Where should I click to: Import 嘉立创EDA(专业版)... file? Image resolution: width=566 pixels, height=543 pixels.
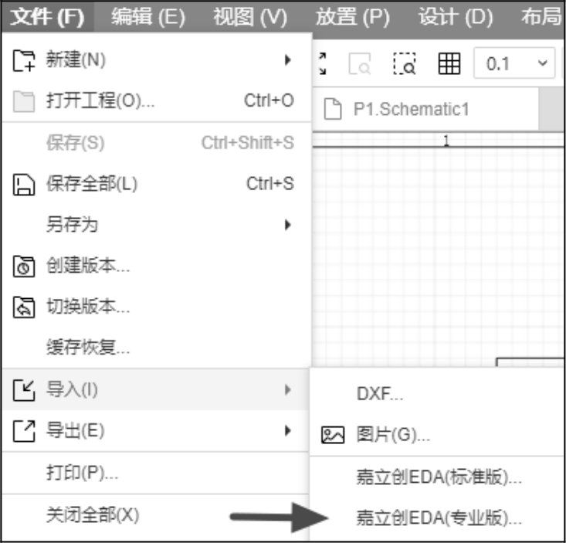(x=439, y=518)
